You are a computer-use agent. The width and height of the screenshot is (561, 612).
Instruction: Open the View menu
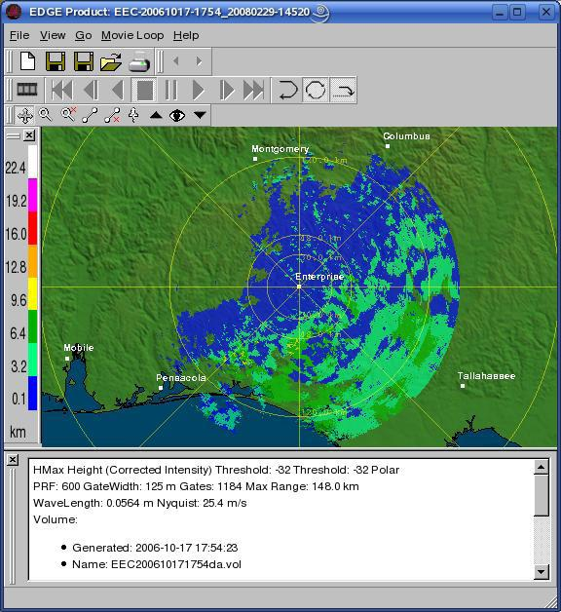(53, 35)
